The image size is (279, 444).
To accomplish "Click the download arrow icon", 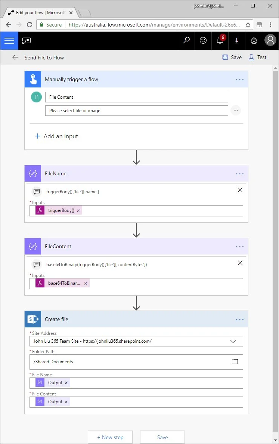I will [237, 41].
